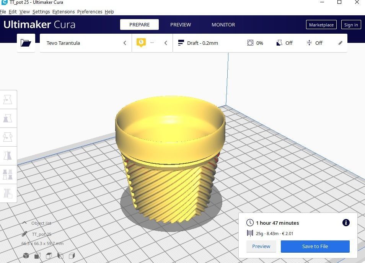Screen dimensions: 365x263
Task: Switch to right side view cube icon
Action: pyautogui.click(x=72, y=256)
